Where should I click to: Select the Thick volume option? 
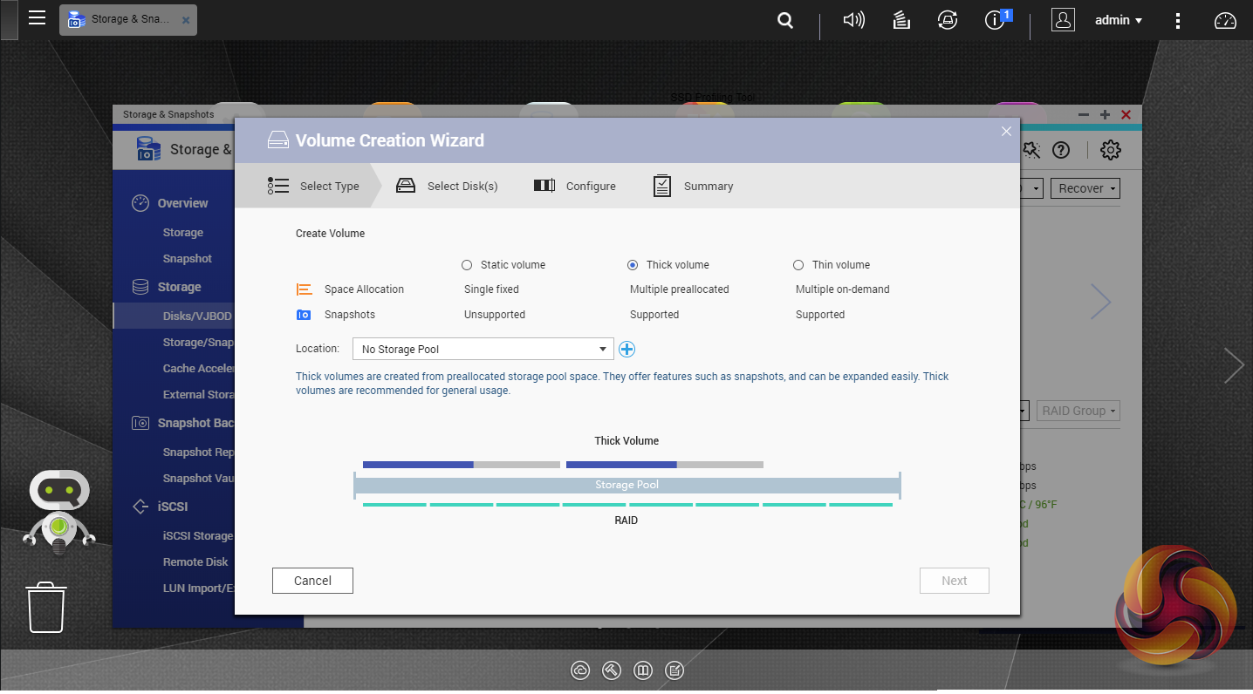[633, 265]
